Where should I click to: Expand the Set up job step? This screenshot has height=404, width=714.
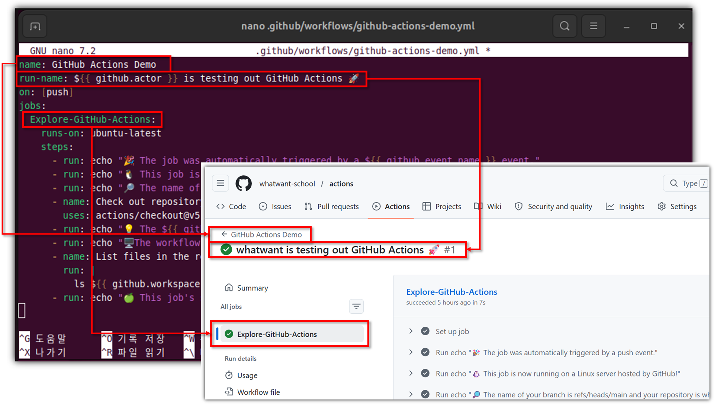(411, 331)
